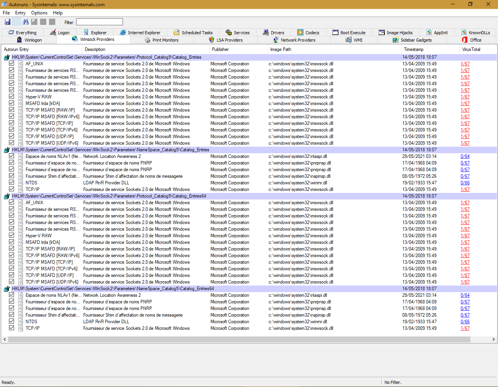Viewport: 498px width, 387px height.
Task: Click registry icon beside Protocol_Catalog9\Catalog_Entries64 key
Action: [x=7, y=196]
